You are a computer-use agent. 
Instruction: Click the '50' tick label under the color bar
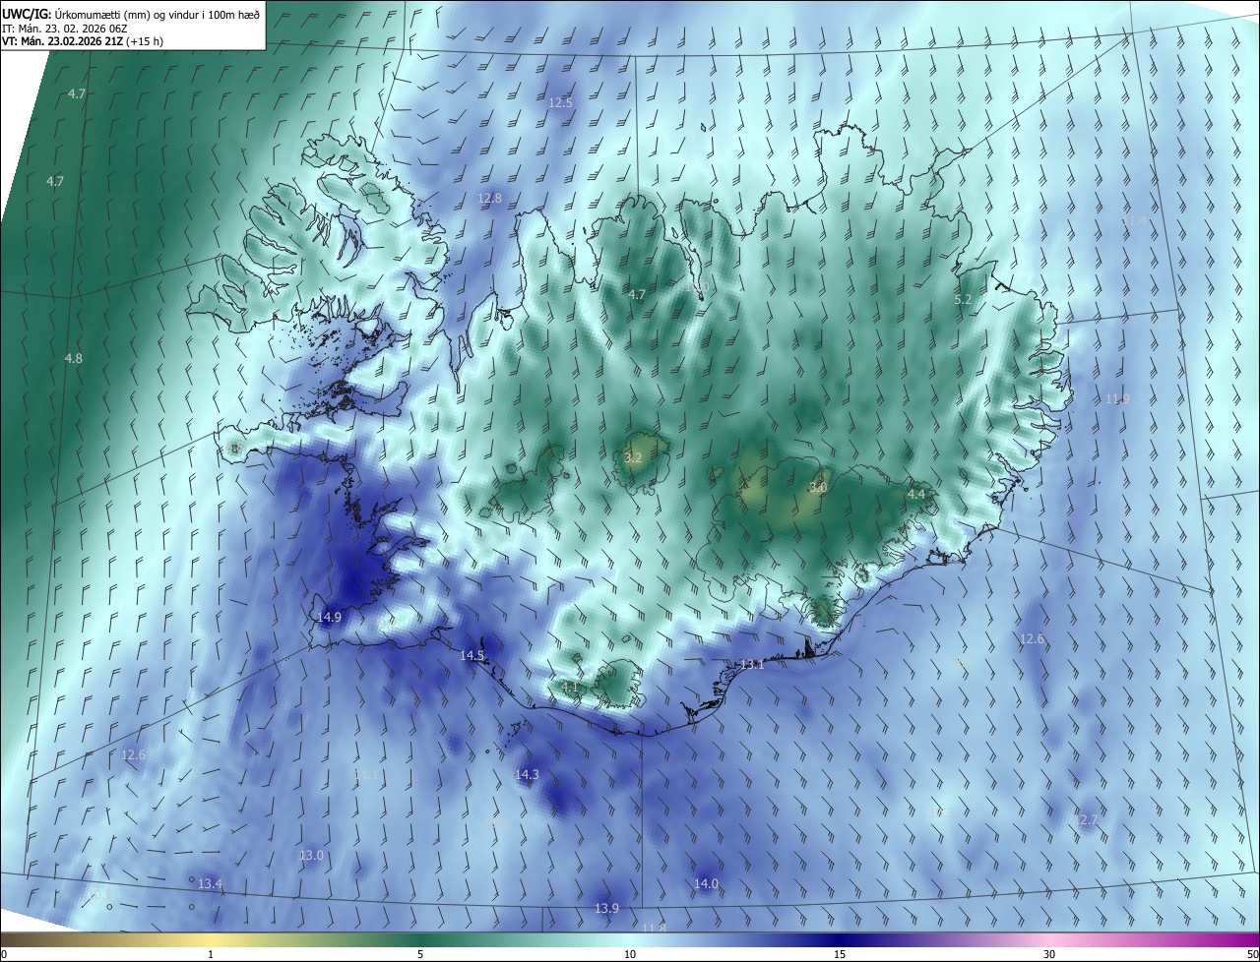point(1252,955)
